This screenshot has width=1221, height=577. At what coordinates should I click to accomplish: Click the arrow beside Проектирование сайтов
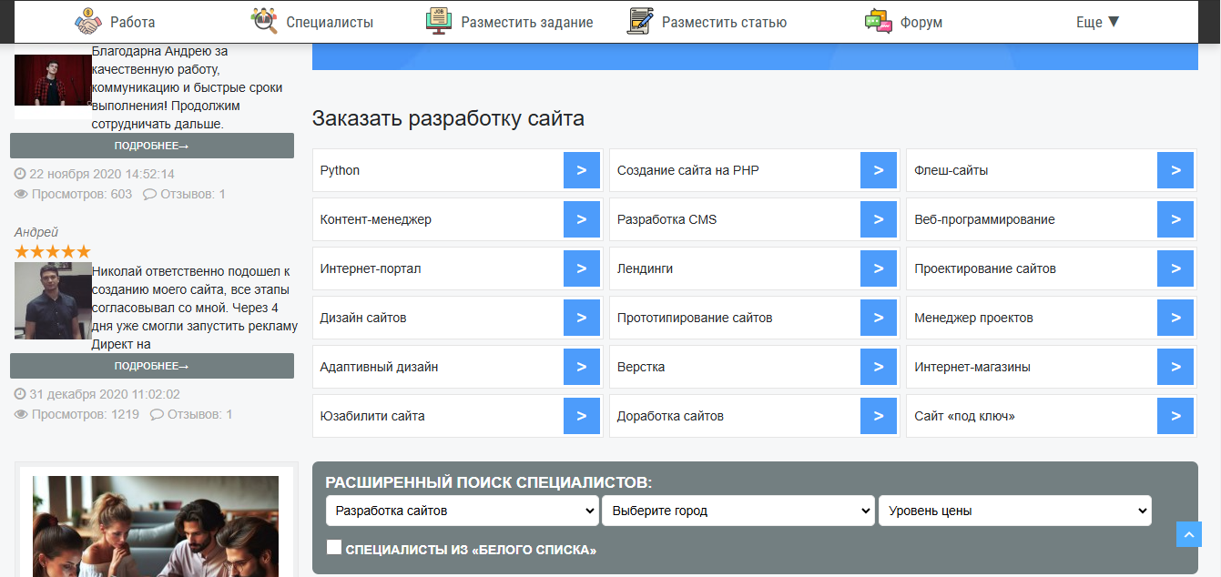(1175, 268)
